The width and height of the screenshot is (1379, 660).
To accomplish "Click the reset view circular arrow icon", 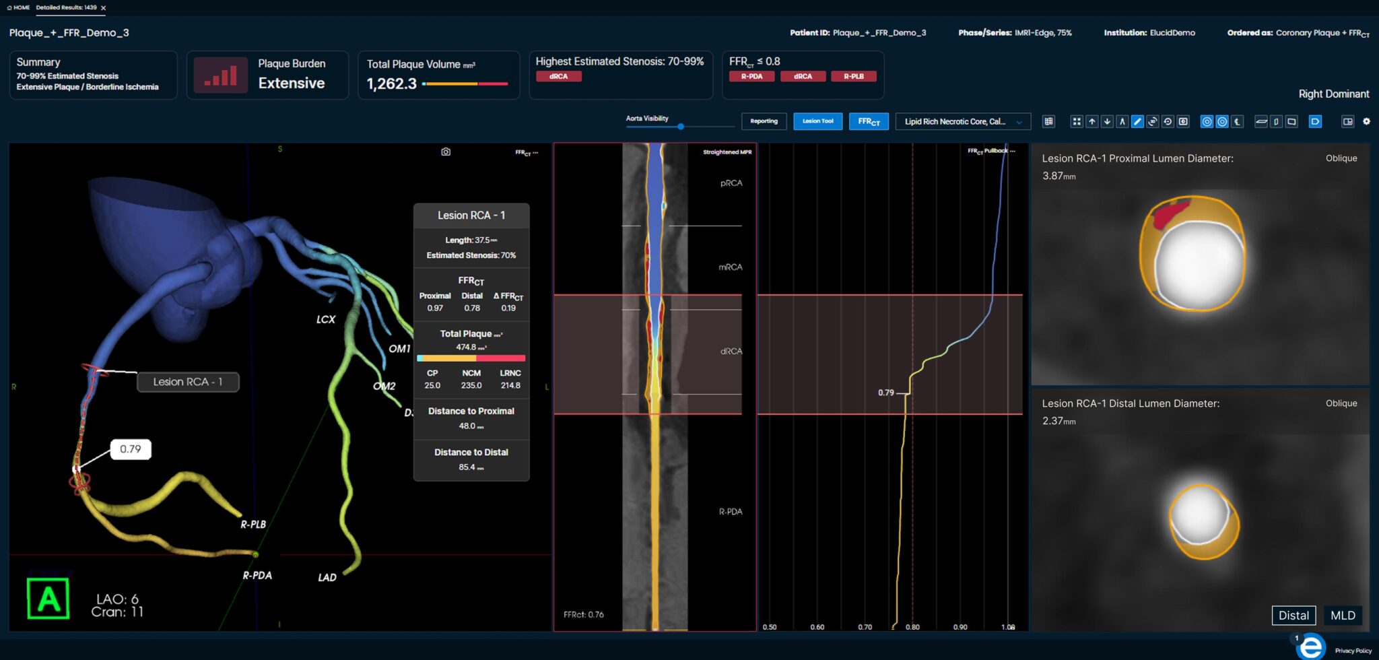I will coord(1168,122).
